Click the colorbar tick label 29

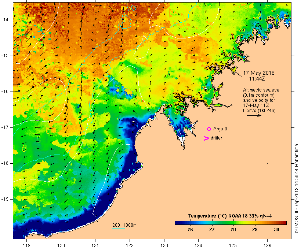(x=255, y=230)
